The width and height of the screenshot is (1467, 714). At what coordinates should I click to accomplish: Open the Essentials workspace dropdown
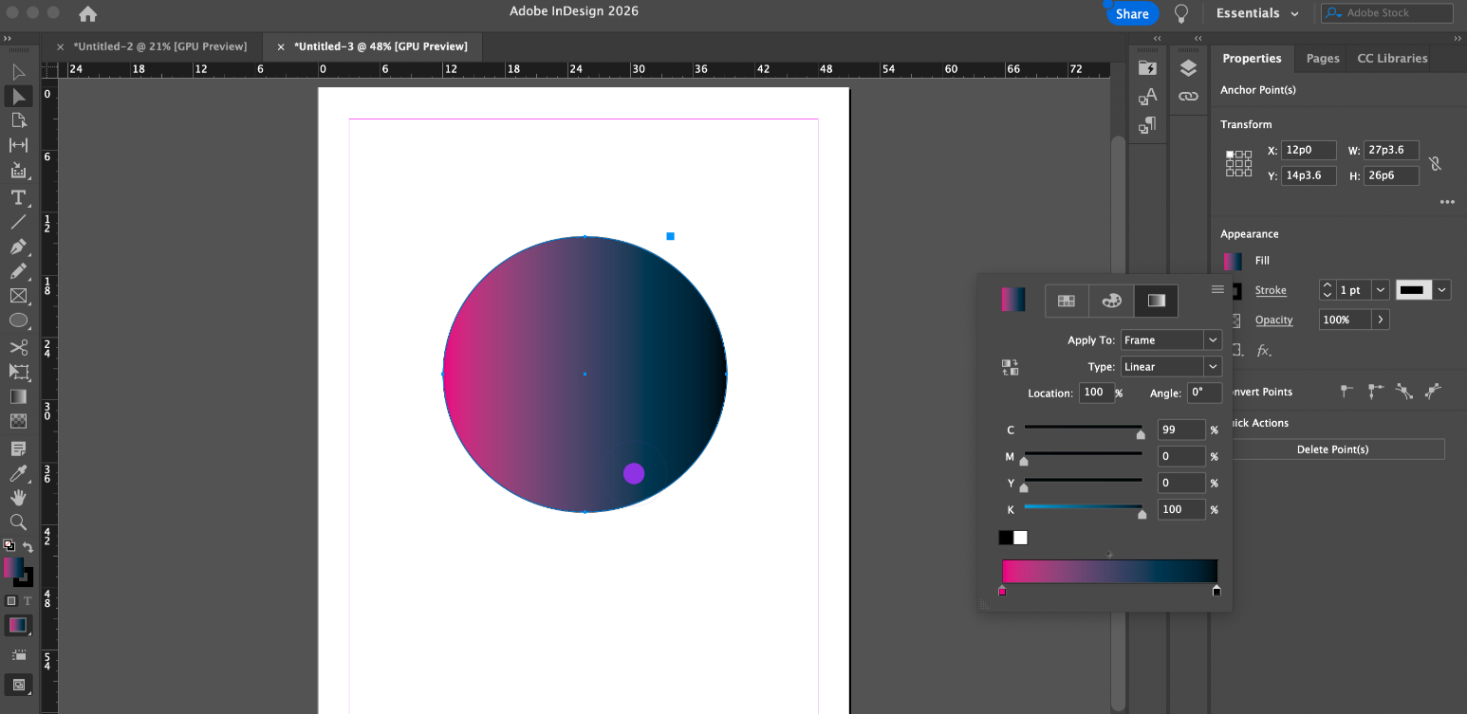coord(1258,13)
